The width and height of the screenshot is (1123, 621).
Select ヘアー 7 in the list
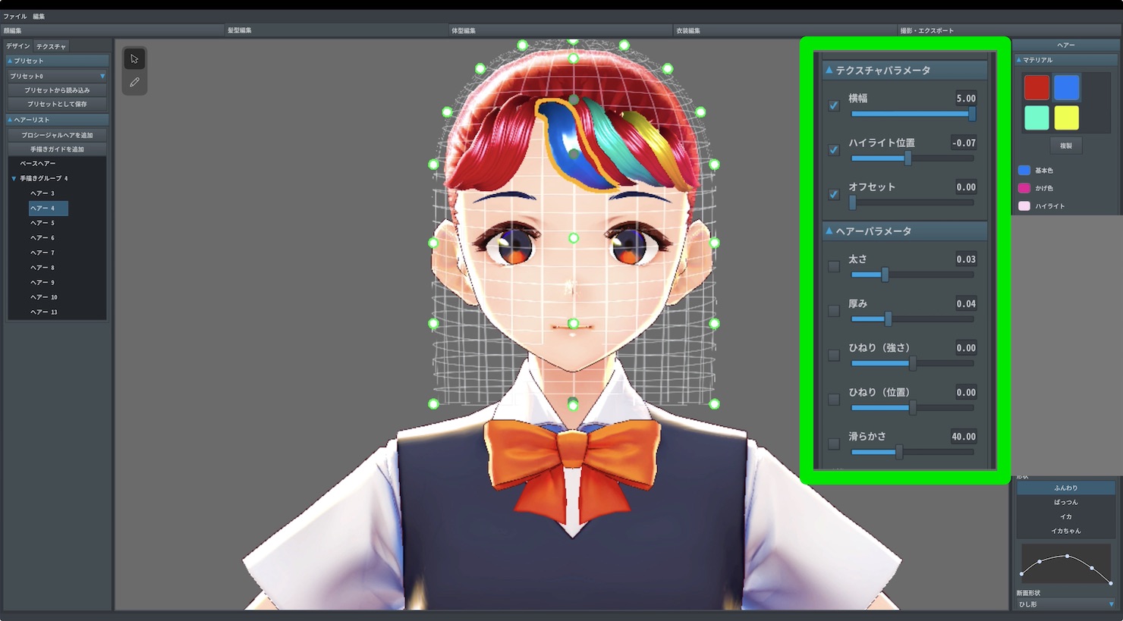pos(42,252)
